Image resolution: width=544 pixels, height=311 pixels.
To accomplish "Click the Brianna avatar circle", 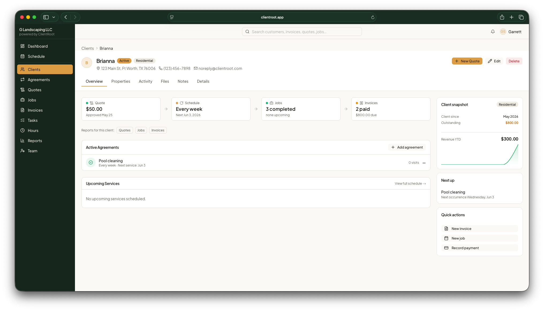I will 87,63.
